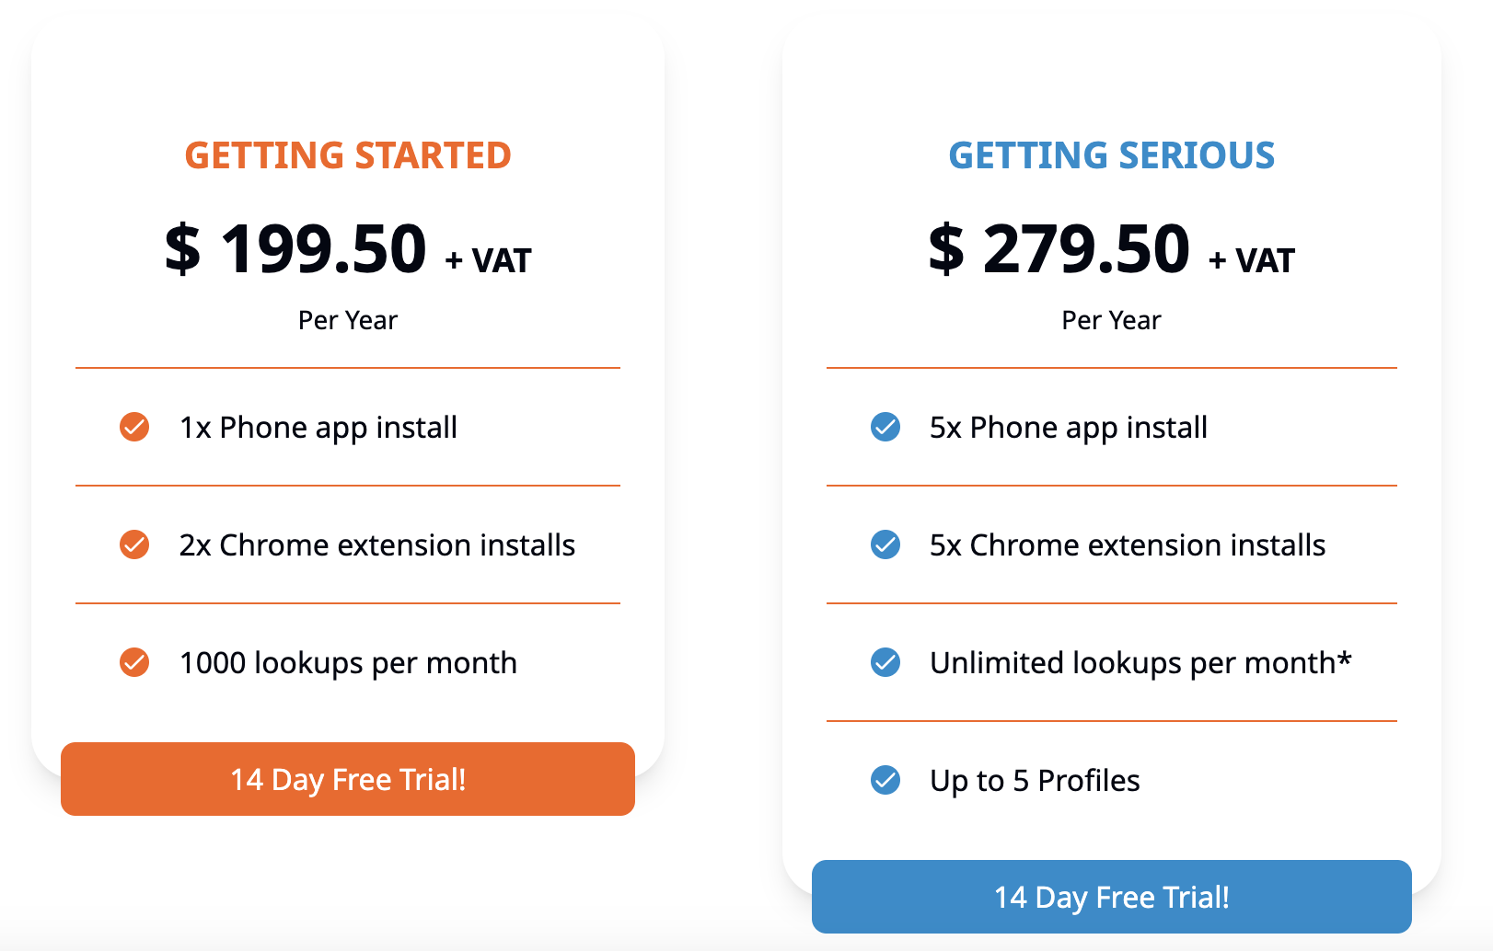Click the $ 199.50 price text

pyautogui.click(x=295, y=248)
